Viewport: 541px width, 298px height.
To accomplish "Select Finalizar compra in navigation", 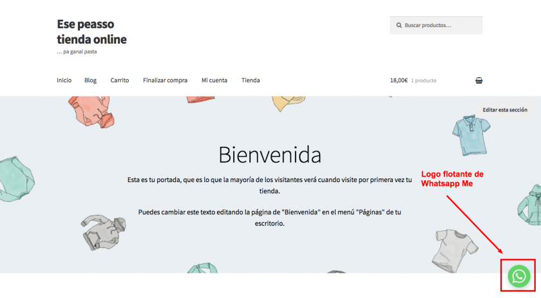I will tap(165, 80).
